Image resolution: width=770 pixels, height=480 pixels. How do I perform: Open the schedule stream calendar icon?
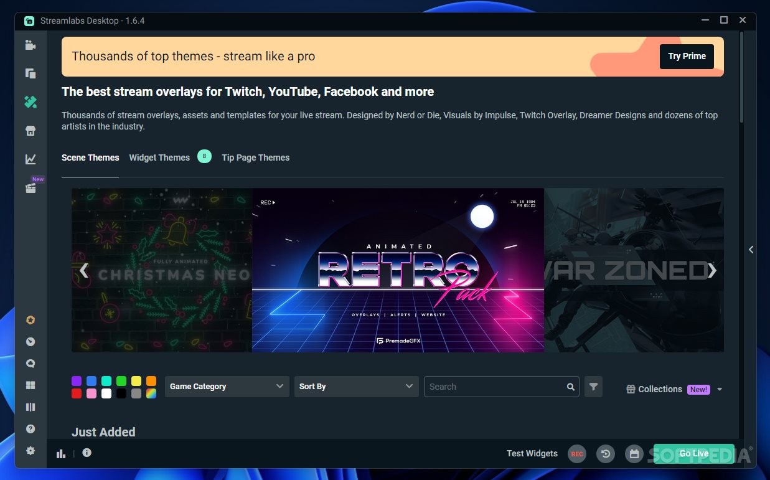[x=634, y=454]
